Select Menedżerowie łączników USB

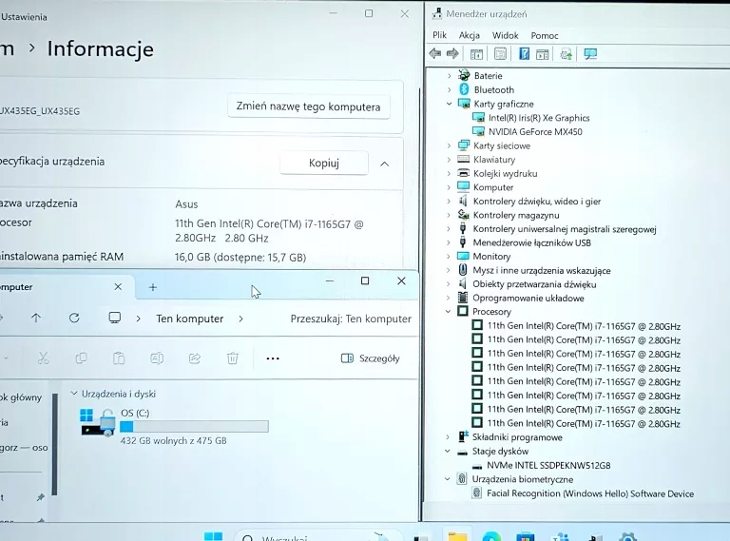click(x=531, y=242)
